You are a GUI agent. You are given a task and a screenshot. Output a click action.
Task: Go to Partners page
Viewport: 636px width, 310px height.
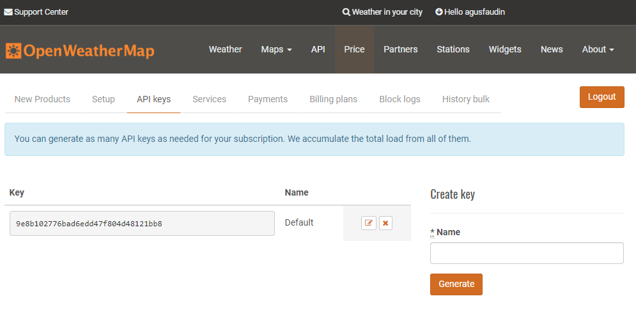(x=401, y=49)
